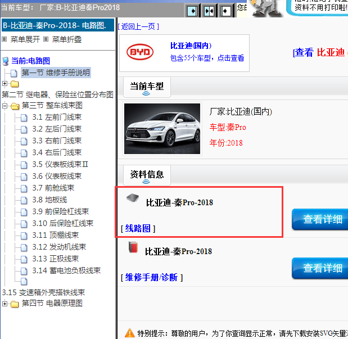Click the warning triangle icon by 特别提示
This screenshot has width=348, height=339.
tap(130, 333)
